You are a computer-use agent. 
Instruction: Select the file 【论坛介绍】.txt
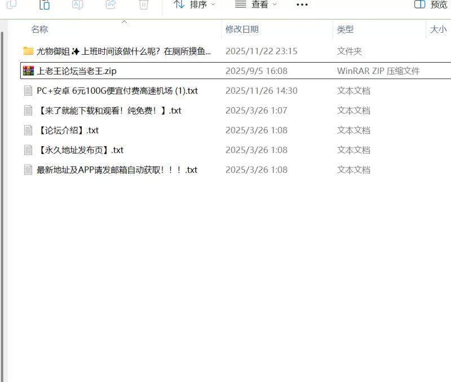(236, 130)
